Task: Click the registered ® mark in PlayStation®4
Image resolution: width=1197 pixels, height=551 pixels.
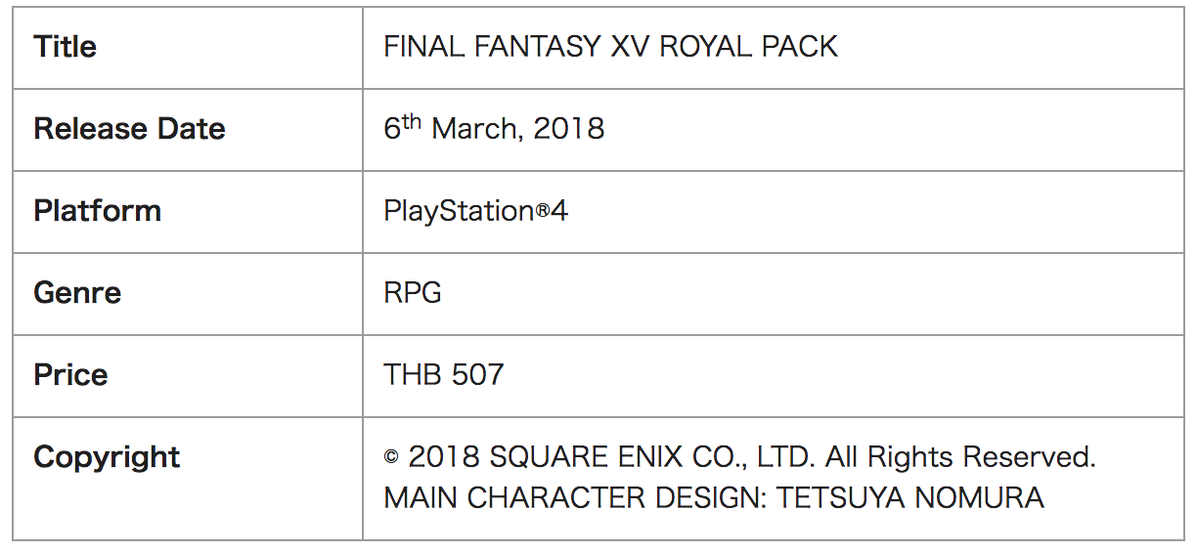Action: pyautogui.click(x=542, y=212)
